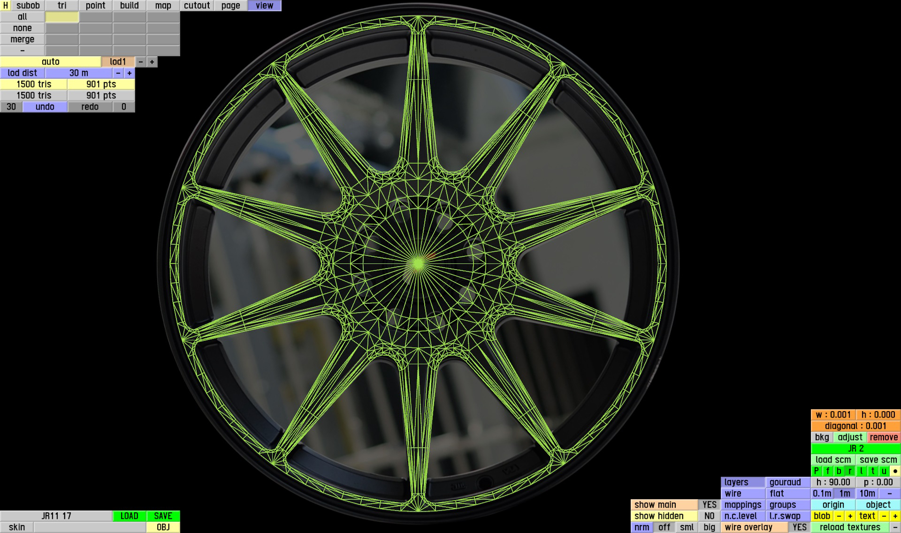
Task: Click the black dot view button
Action: [895, 471]
